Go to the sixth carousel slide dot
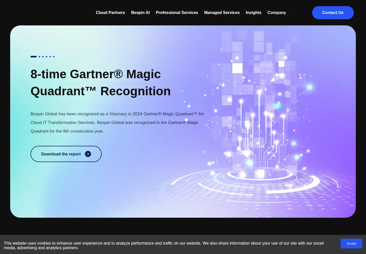 [54, 57]
